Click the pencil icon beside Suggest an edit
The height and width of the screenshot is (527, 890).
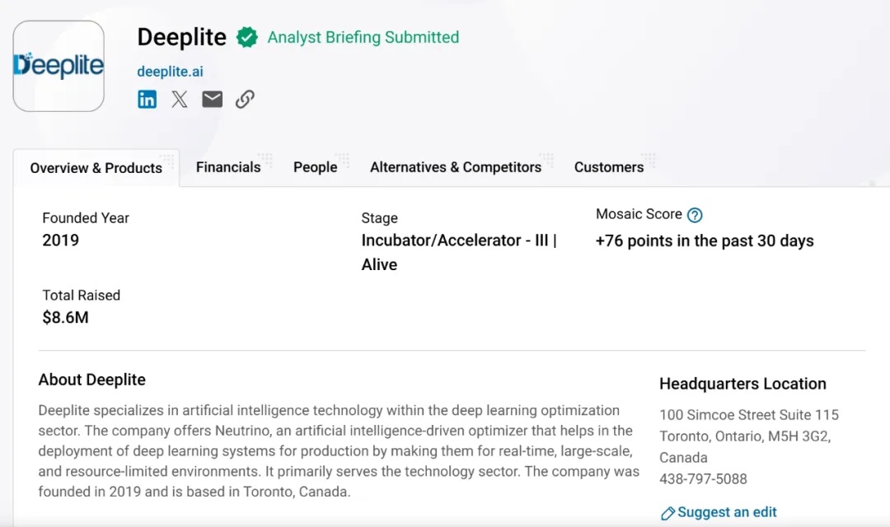click(x=667, y=513)
